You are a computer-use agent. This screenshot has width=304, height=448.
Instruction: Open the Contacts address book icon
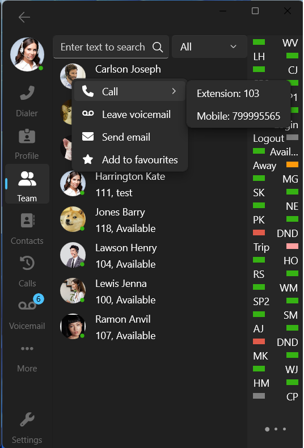[x=27, y=221]
